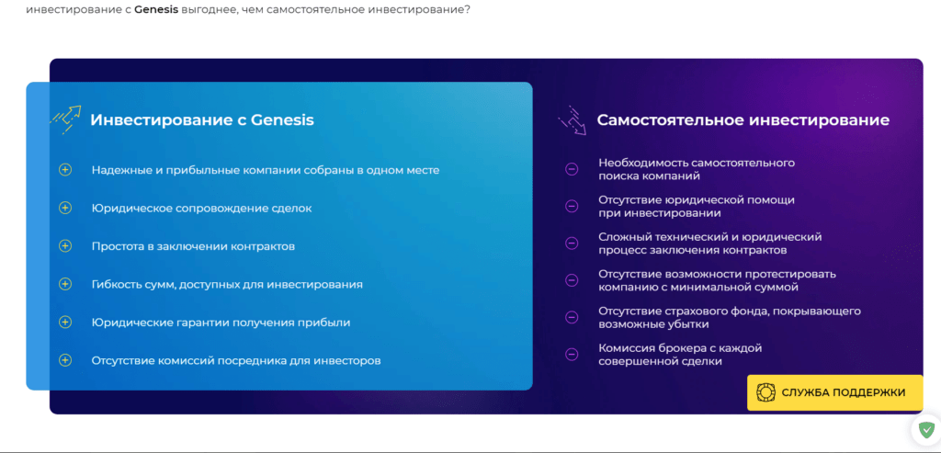Click plus icon next to Гибкость сумм
Viewport: 941px width, 453px height.
[65, 285]
